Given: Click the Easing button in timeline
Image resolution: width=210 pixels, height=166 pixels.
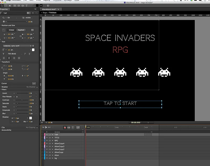Looking at the screenshot, I should coord(78,128).
